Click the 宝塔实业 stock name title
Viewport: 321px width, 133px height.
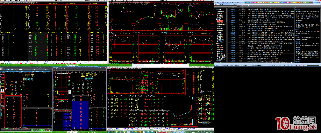click(x=89, y=75)
